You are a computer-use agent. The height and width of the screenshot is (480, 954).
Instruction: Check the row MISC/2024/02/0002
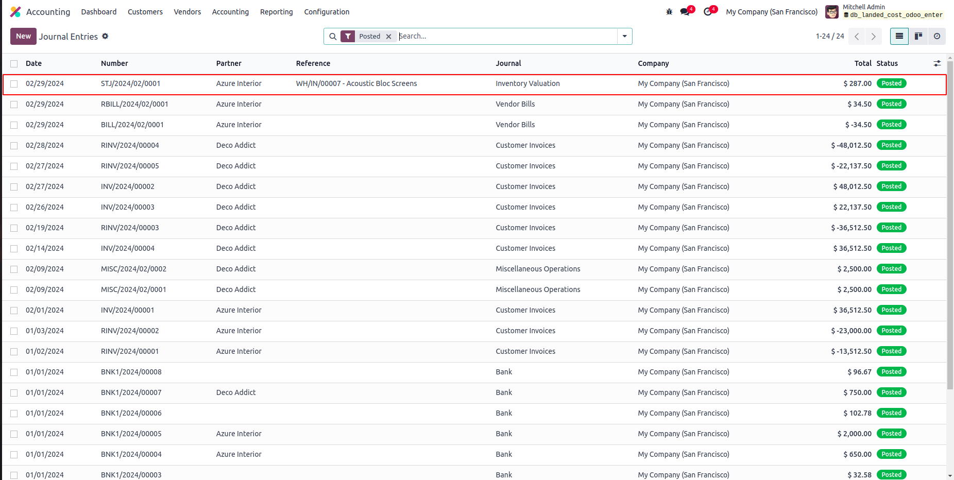pos(14,269)
